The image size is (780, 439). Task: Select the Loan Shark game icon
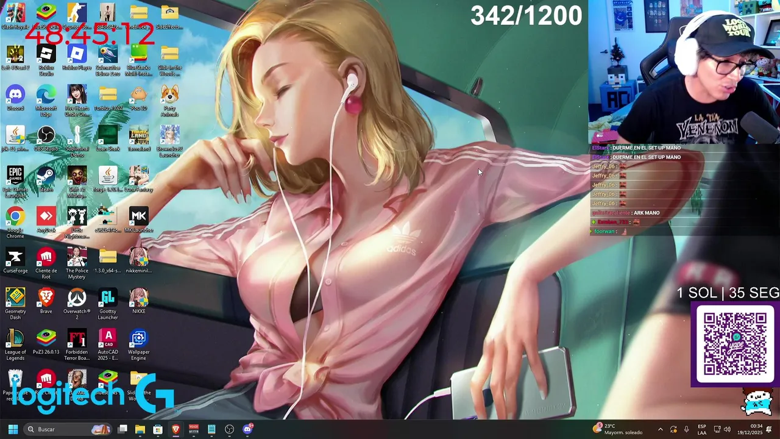tap(108, 138)
